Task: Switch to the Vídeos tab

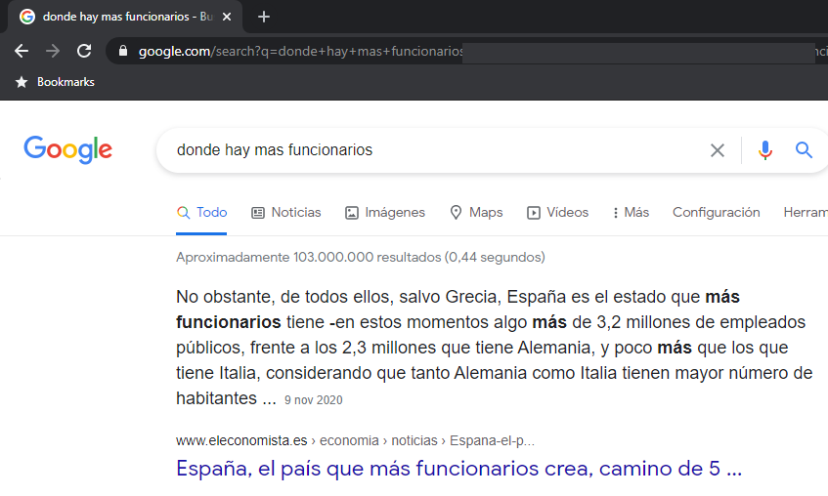Action: pyautogui.click(x=557, y=213)
